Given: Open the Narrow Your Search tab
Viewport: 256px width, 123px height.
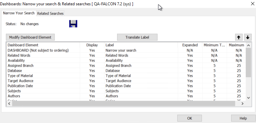Looking at the screenshot, I should click(x=19, y=13).
